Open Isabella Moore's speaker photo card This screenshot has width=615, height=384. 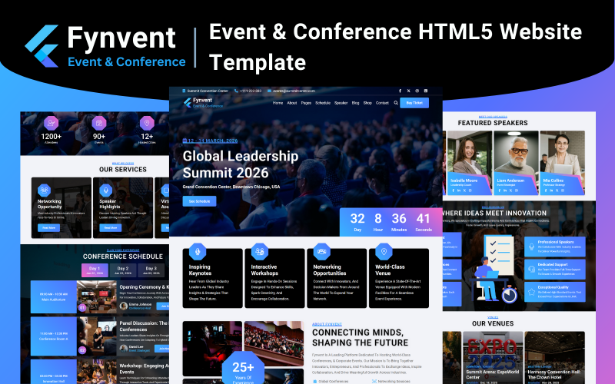(470, 163)
